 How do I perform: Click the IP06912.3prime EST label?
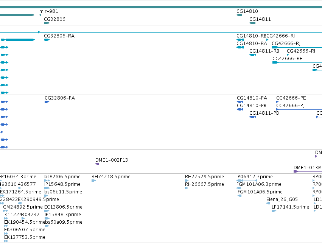pyautogui.click(x=255, y=177)
